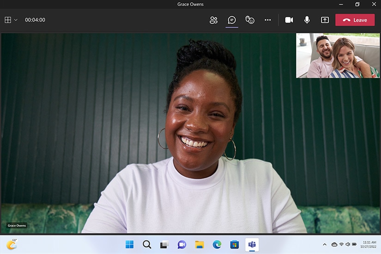Open the More actions ellipsis menu

268,20
